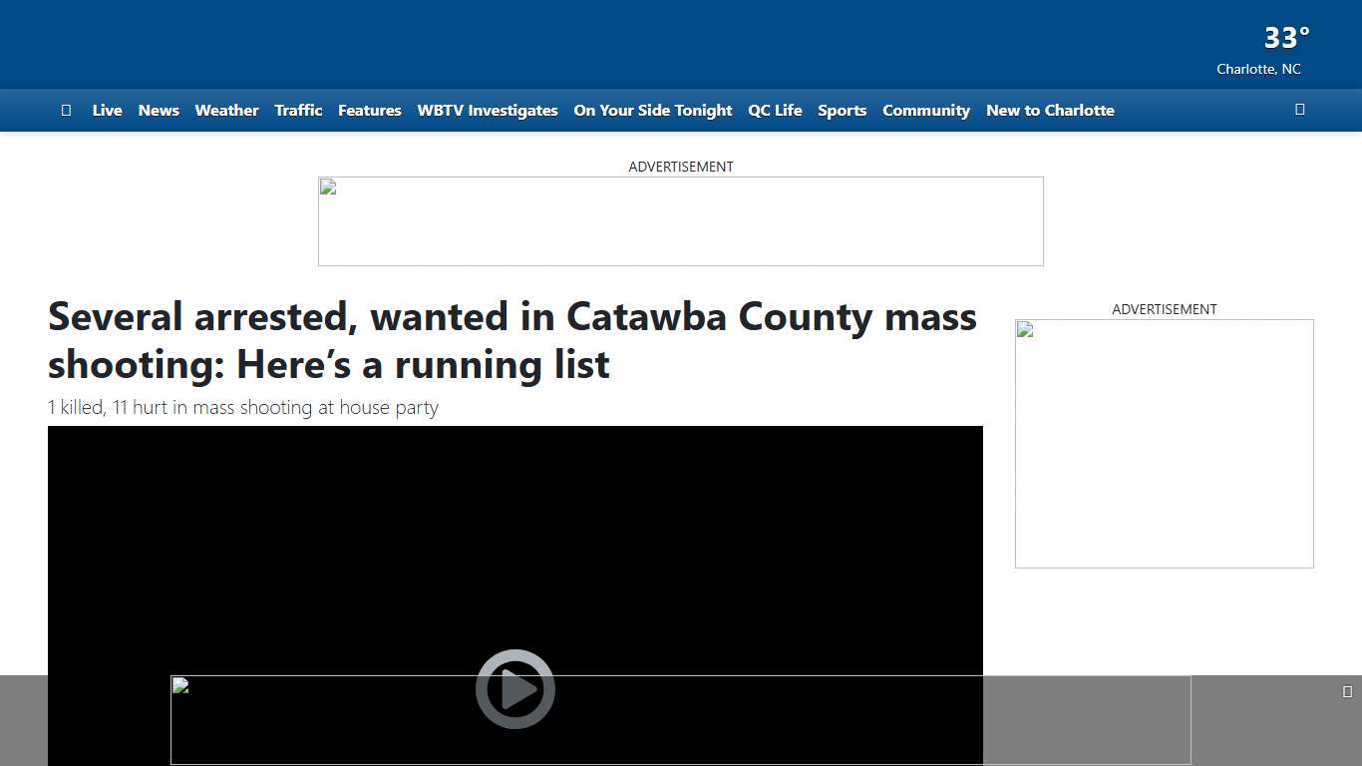The width and height of the screenshot is (1362, 766).
Task: Open the search icon on the navbar right
Action: [x=1299, y=110]
